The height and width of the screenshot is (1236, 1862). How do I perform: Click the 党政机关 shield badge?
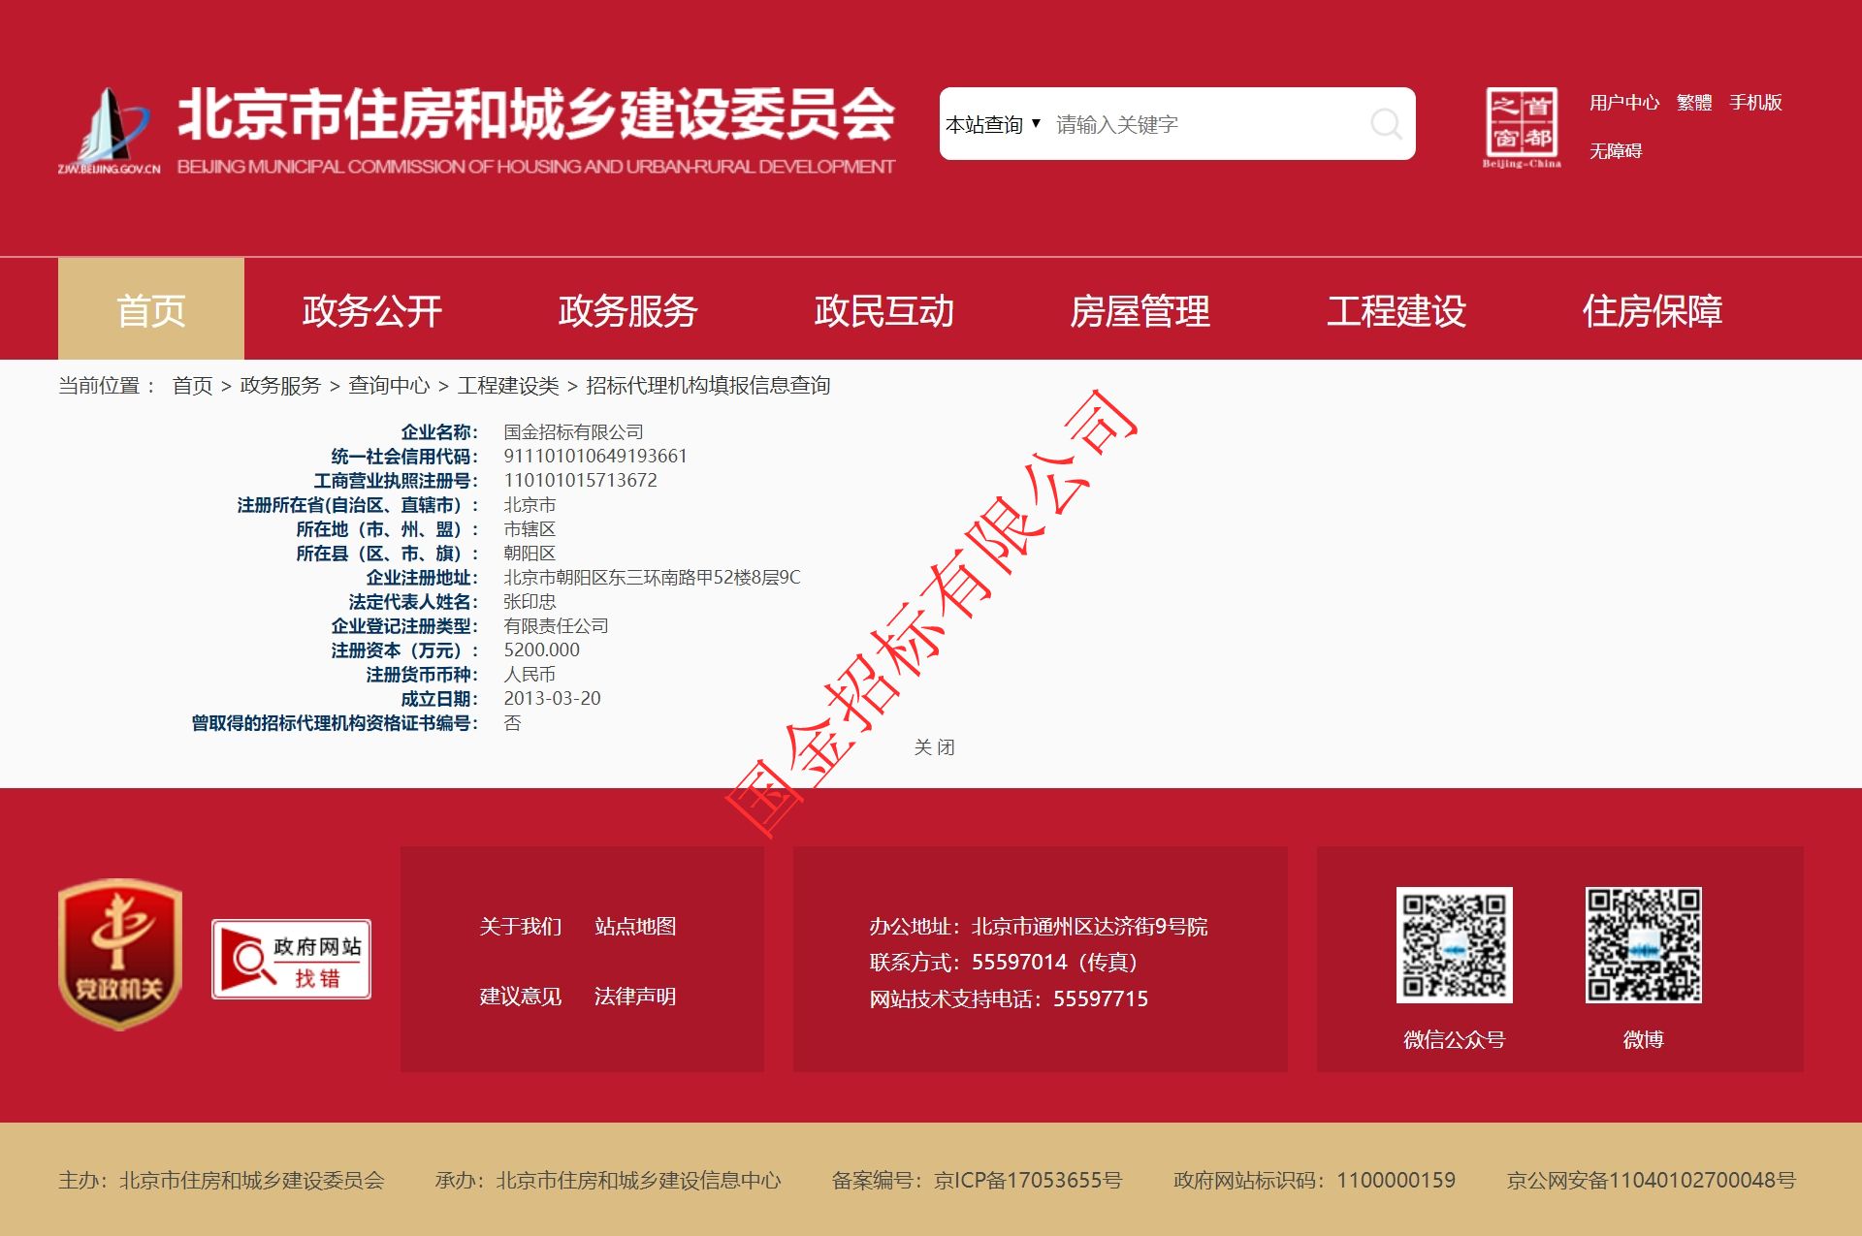click(119, 953)
